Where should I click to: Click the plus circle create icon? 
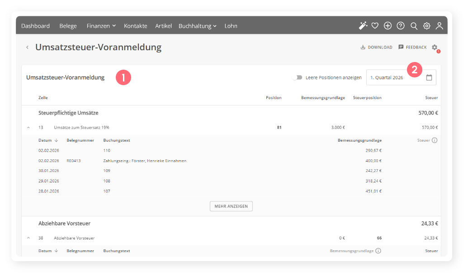pos(388,26)
